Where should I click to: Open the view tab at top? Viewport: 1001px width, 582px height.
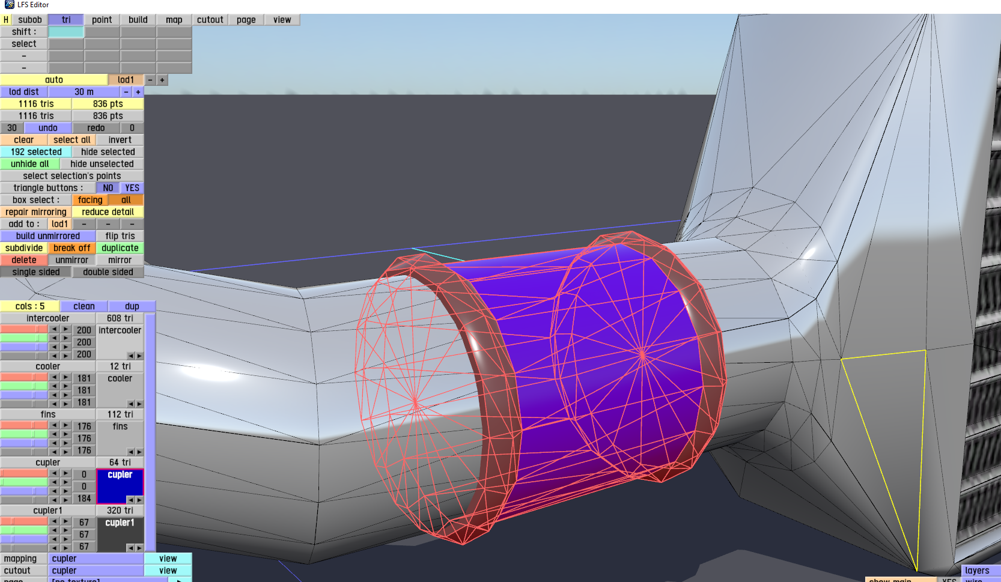pos(282,20)
